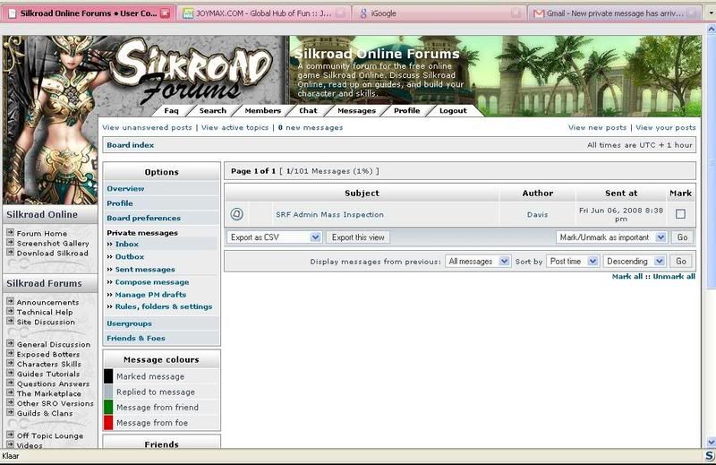
Task: Click View unanswered posts link
Action: pos(147,127)
